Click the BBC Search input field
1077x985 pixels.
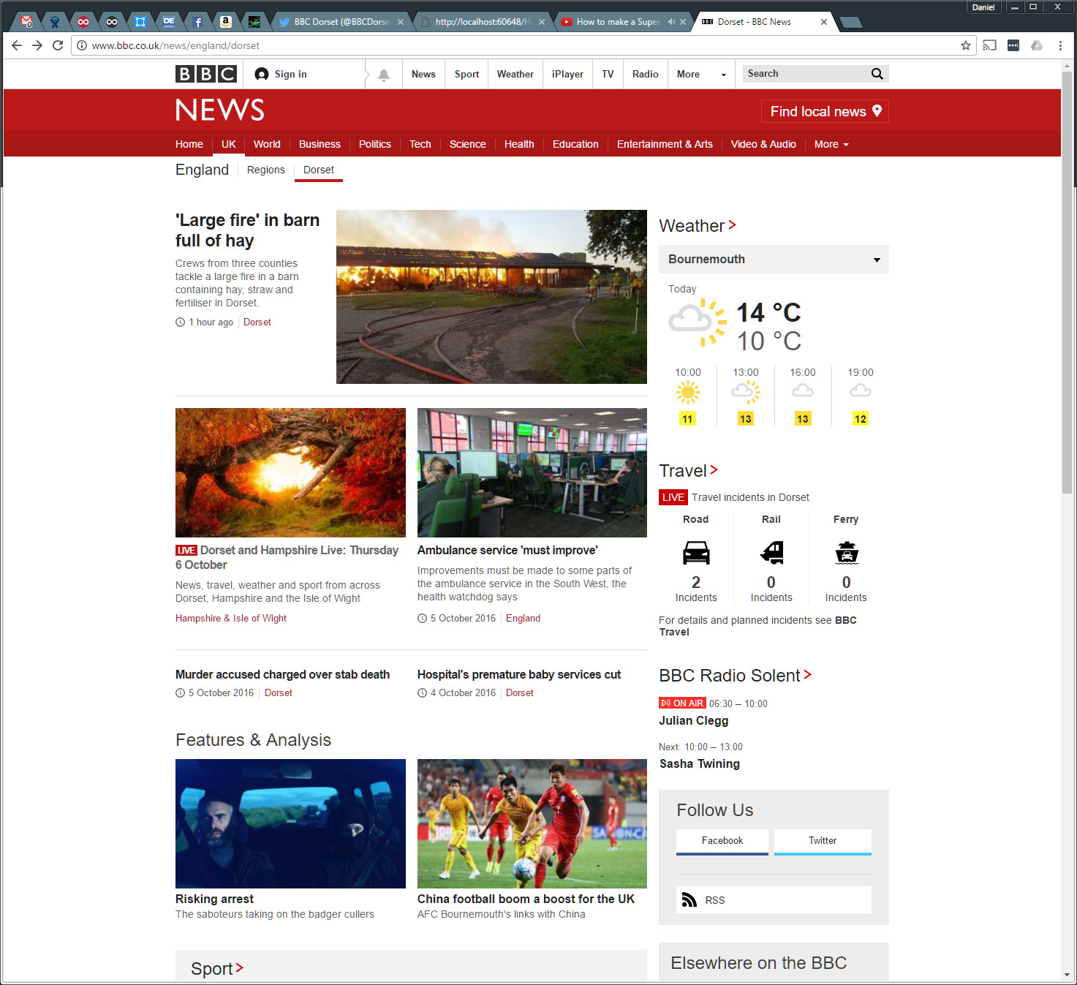804,74
